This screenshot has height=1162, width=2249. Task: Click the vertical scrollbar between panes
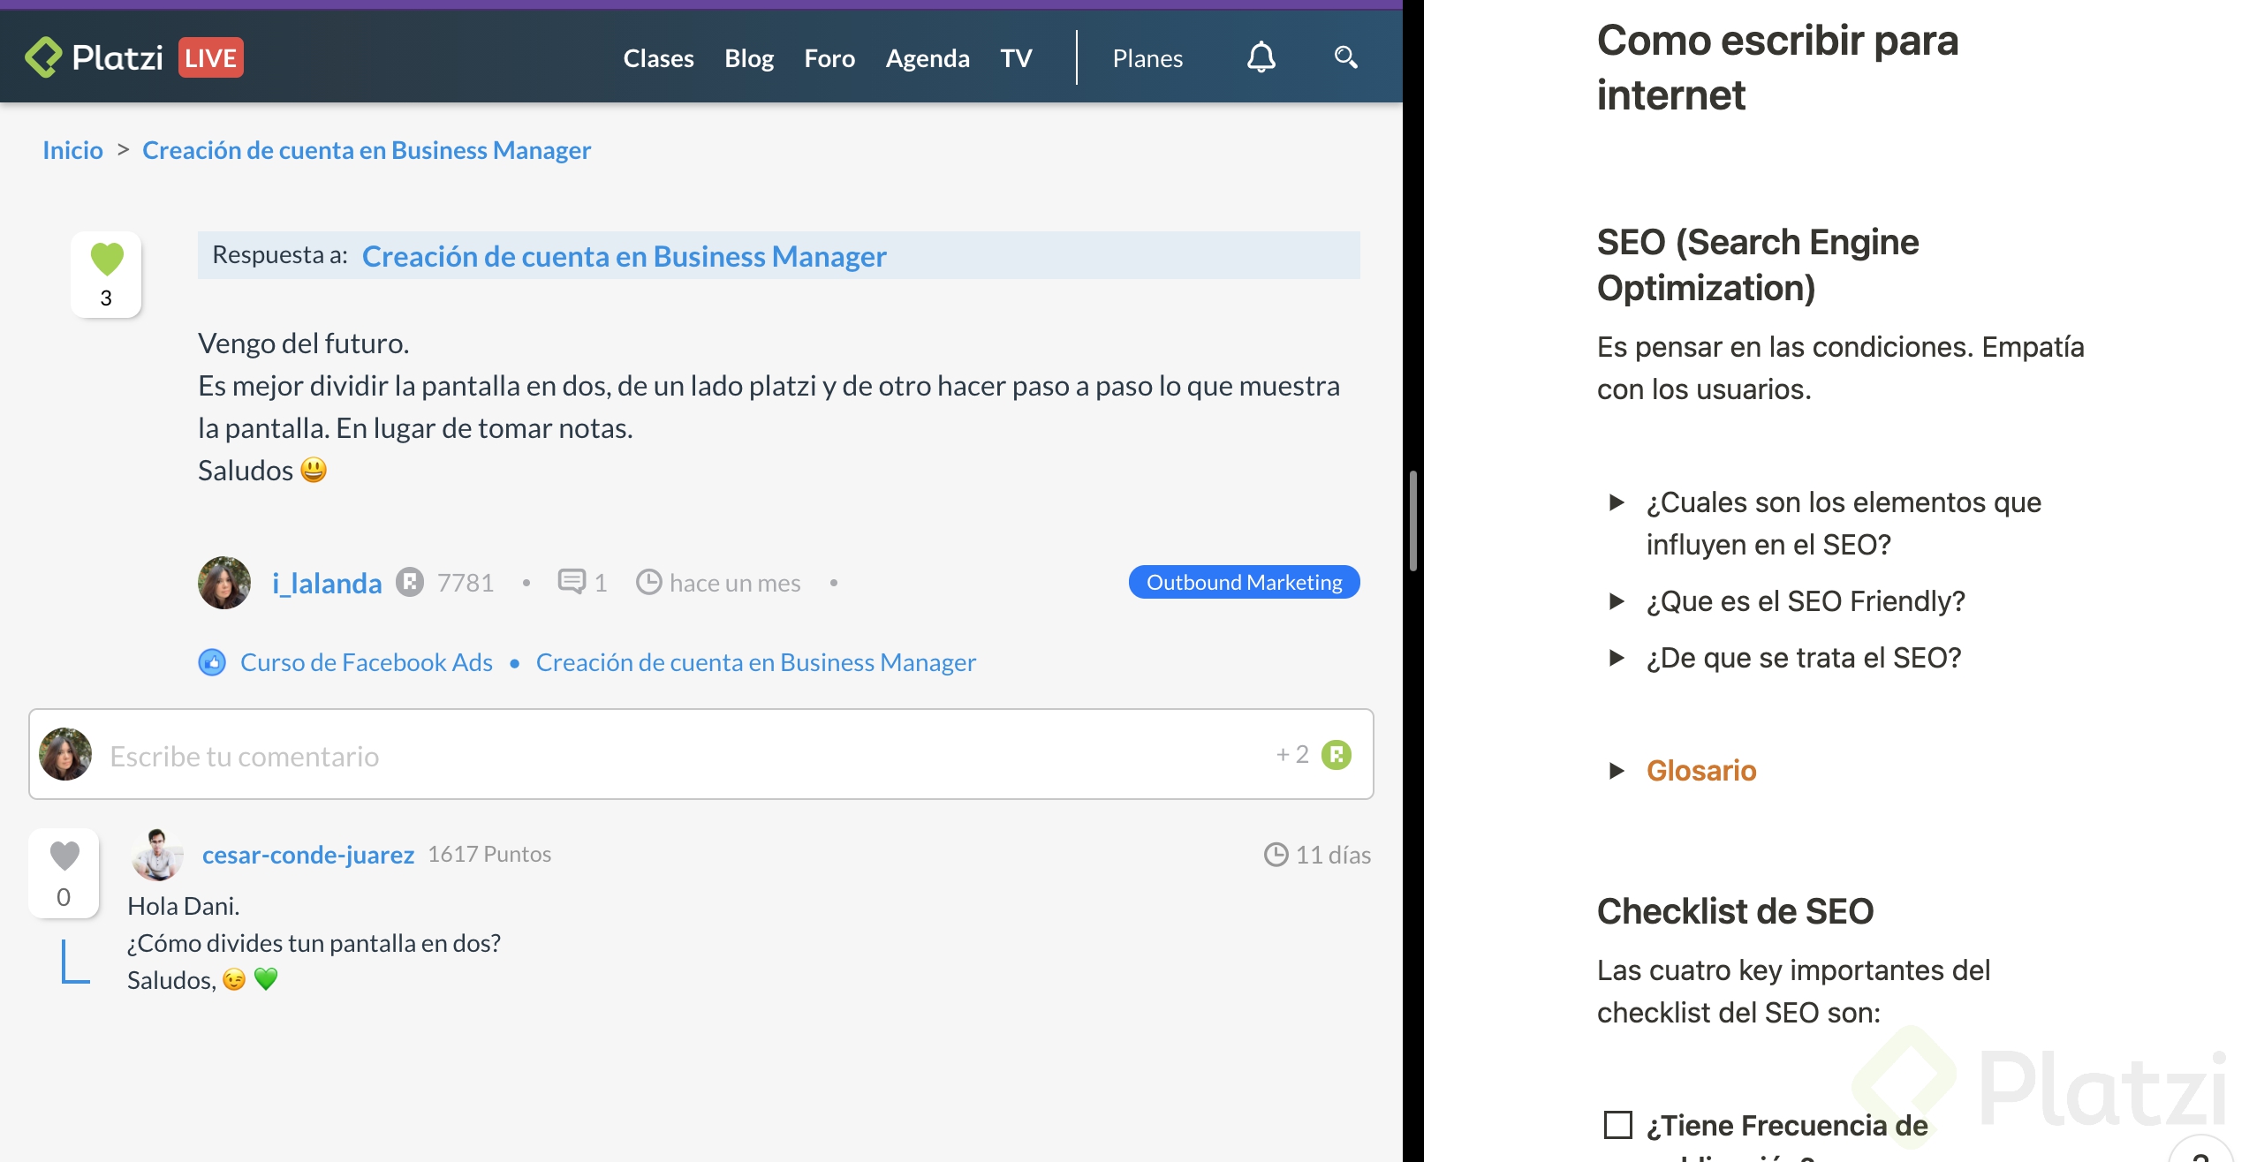[x=1412, y=521]
